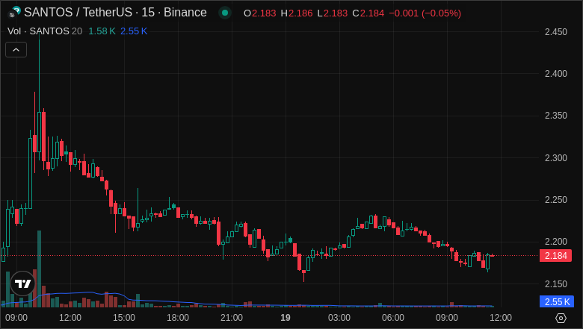Select the Vol · SANTOS 20 indicator label
Image resolution: width=583 pixels, height=329 pixels.
pyautogui.click(x=45, y=31)
